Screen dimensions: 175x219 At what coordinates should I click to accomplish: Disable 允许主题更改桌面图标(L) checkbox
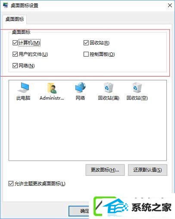pyautogui.click(x=11, y=184)
